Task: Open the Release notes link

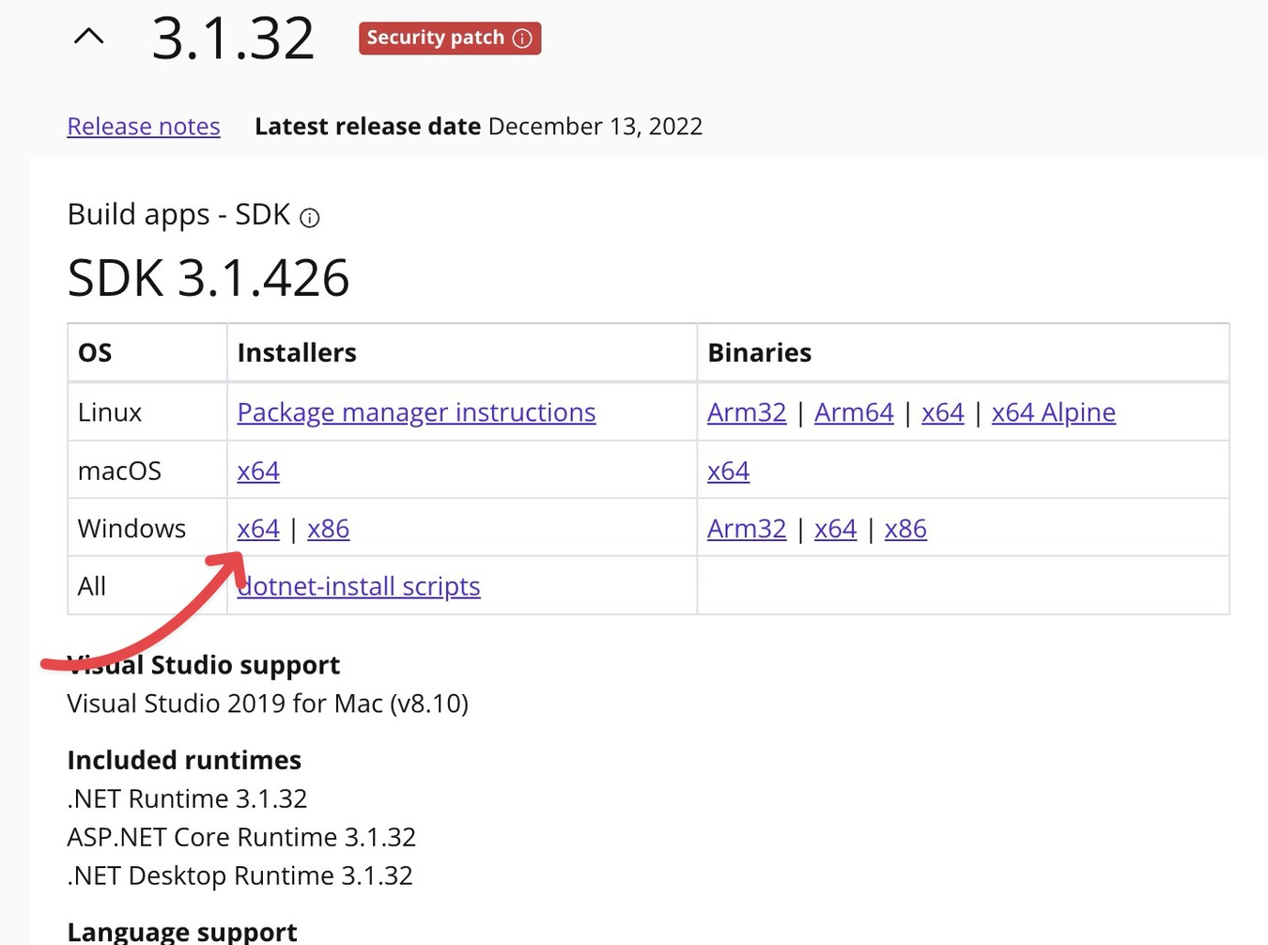Action: [x=144, y=126]
